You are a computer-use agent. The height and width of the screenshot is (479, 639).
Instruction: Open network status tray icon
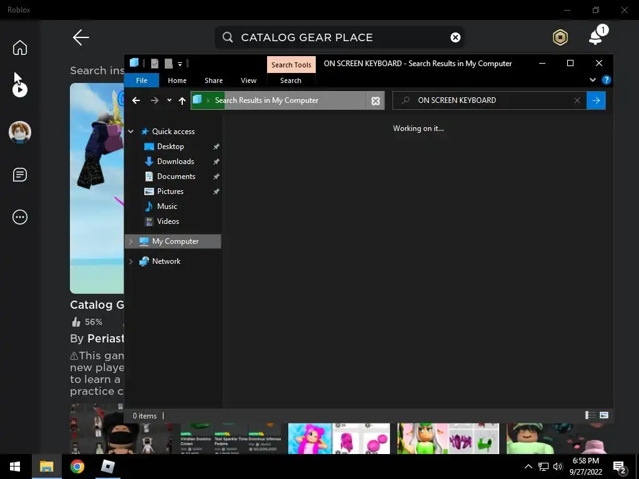point(544,467)
